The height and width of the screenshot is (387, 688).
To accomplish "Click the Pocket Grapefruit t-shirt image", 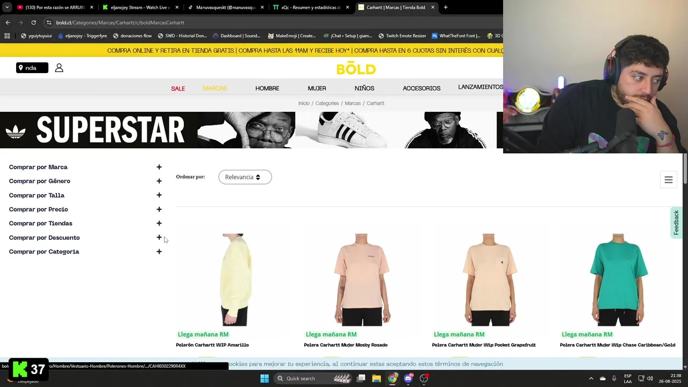I will (490, 279).
